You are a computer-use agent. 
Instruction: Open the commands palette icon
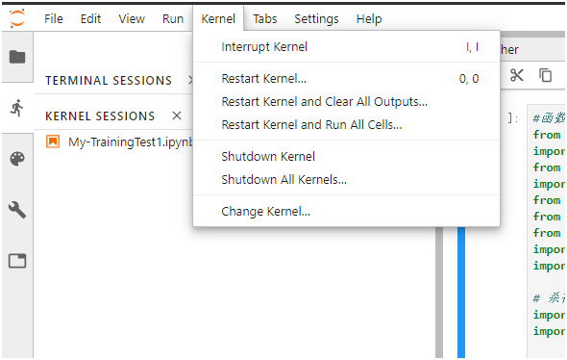tap(17, 159)
